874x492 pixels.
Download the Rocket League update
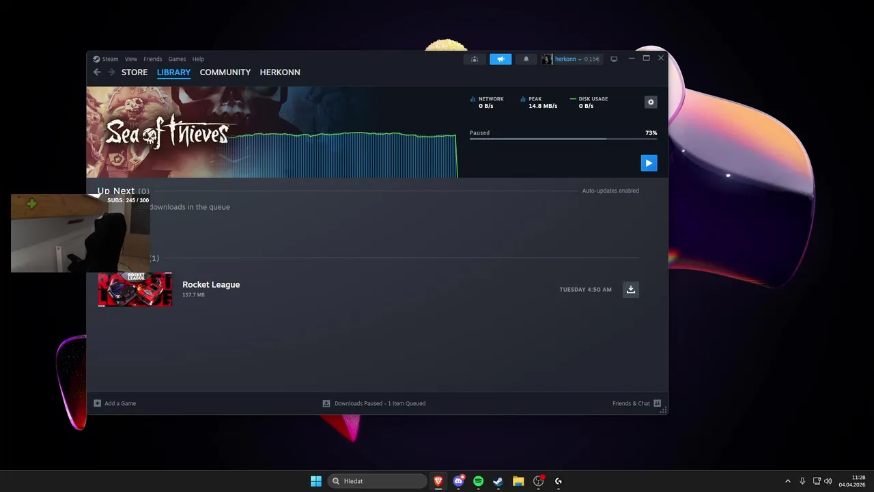pos(631,289)
